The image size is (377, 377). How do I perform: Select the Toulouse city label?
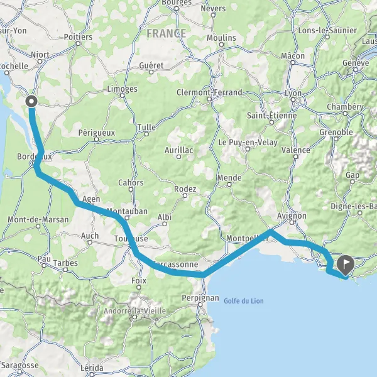click(x=131, y=239)
